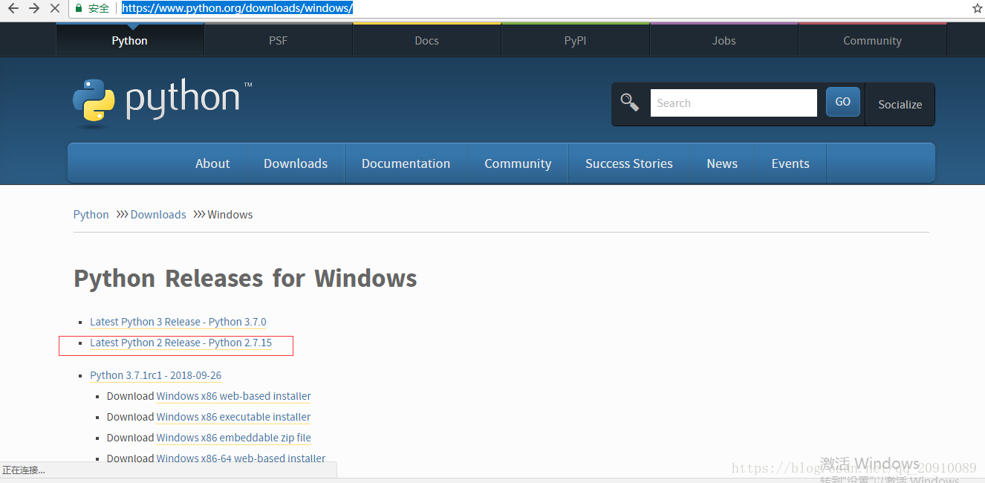Open the Socialize menu

(x=900, y=104)
